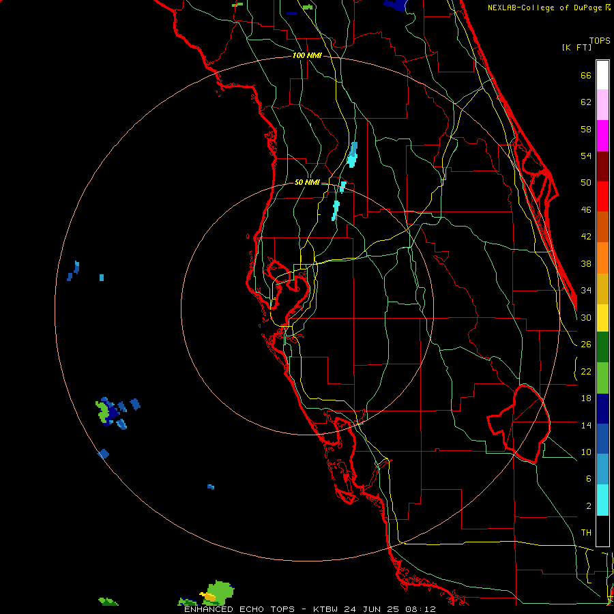Screen dimensions: 614x614
Task: Click the 42 legend value
Action: (586, 236)
